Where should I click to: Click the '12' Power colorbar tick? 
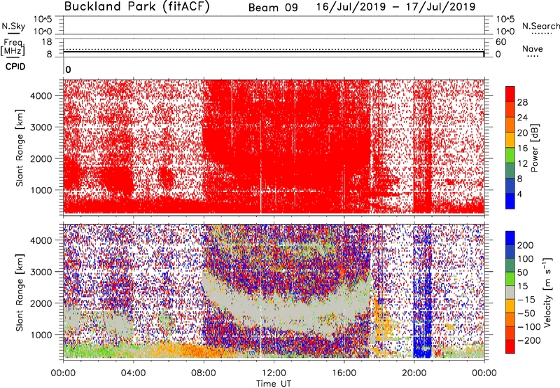point(522,164)
